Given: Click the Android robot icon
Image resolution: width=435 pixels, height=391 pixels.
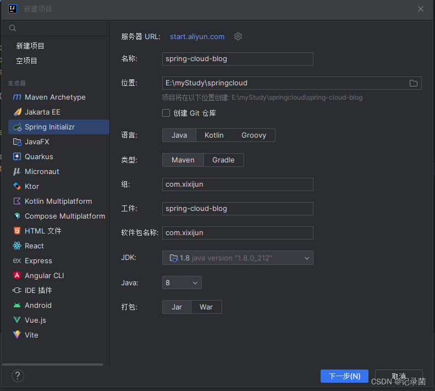Looking at the screenshot, I should click(17, 306).
